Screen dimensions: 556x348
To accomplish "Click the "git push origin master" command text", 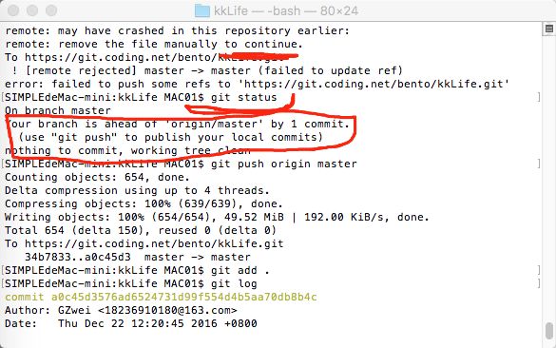I will 283,164.
